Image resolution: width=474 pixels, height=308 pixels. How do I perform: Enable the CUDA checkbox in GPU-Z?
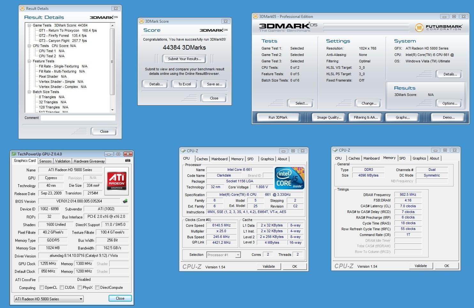[x=62, y=288]
